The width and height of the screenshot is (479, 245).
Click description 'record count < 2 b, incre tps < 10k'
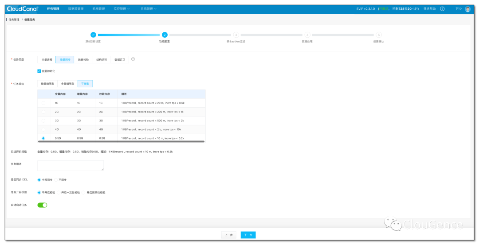click(x=160, y=129)
